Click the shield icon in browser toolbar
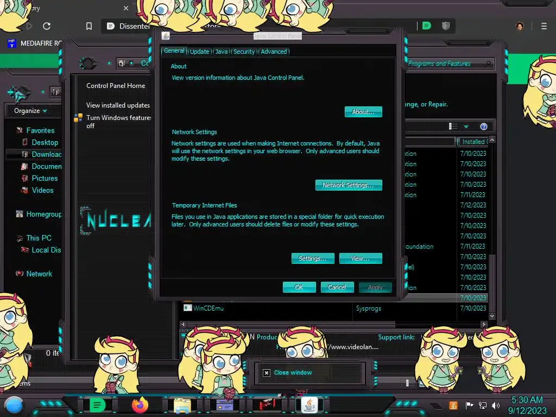The height and width of the screenshot is (417, 556). click(446, 26)
